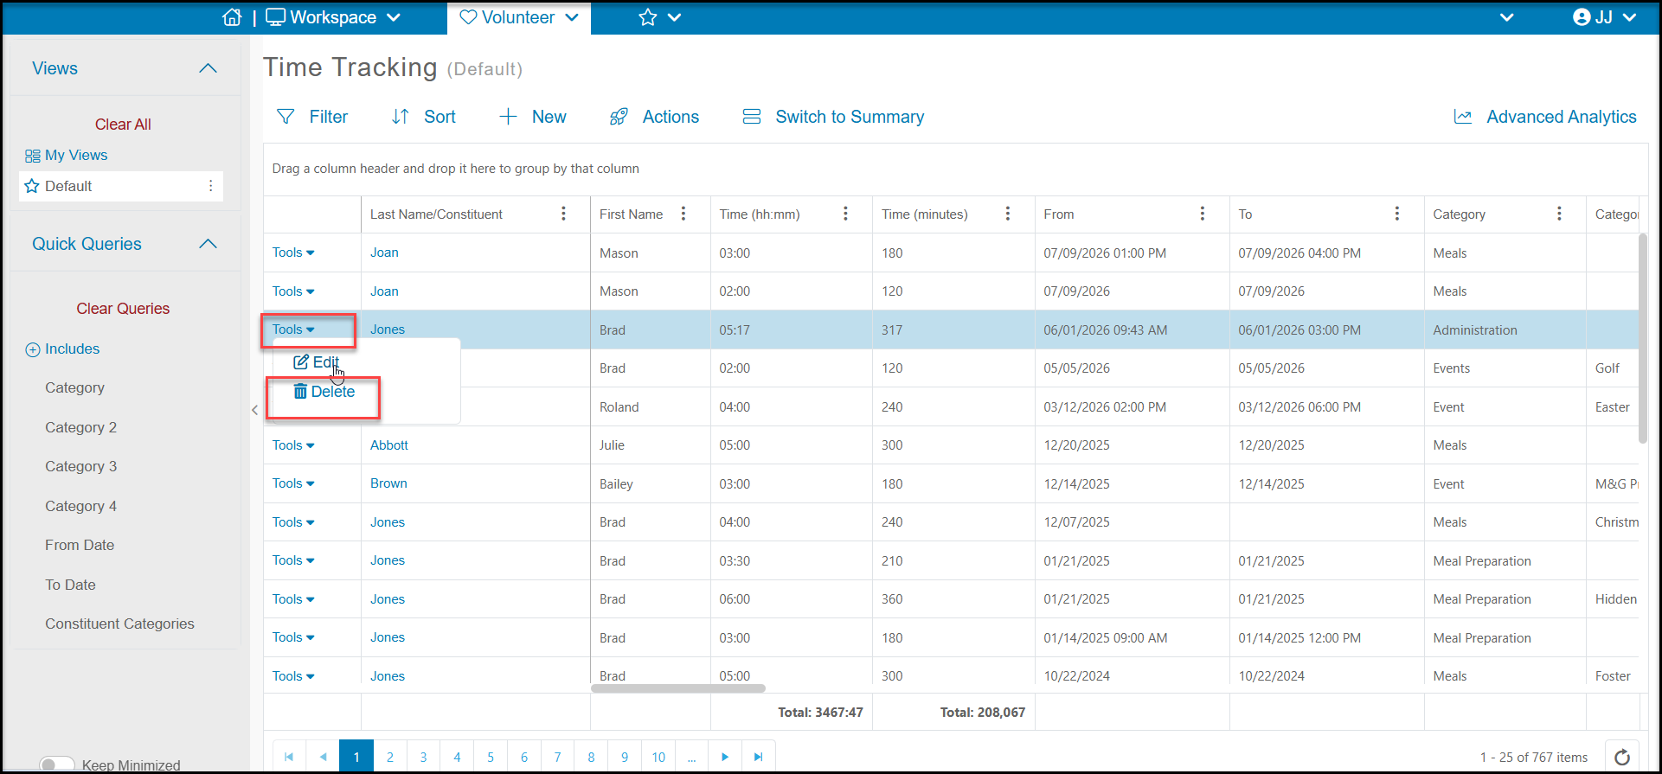Screen dimensions: 1662x774
Task: Open Last Name/Constituent column menu
Action: [x=563, y=214]
